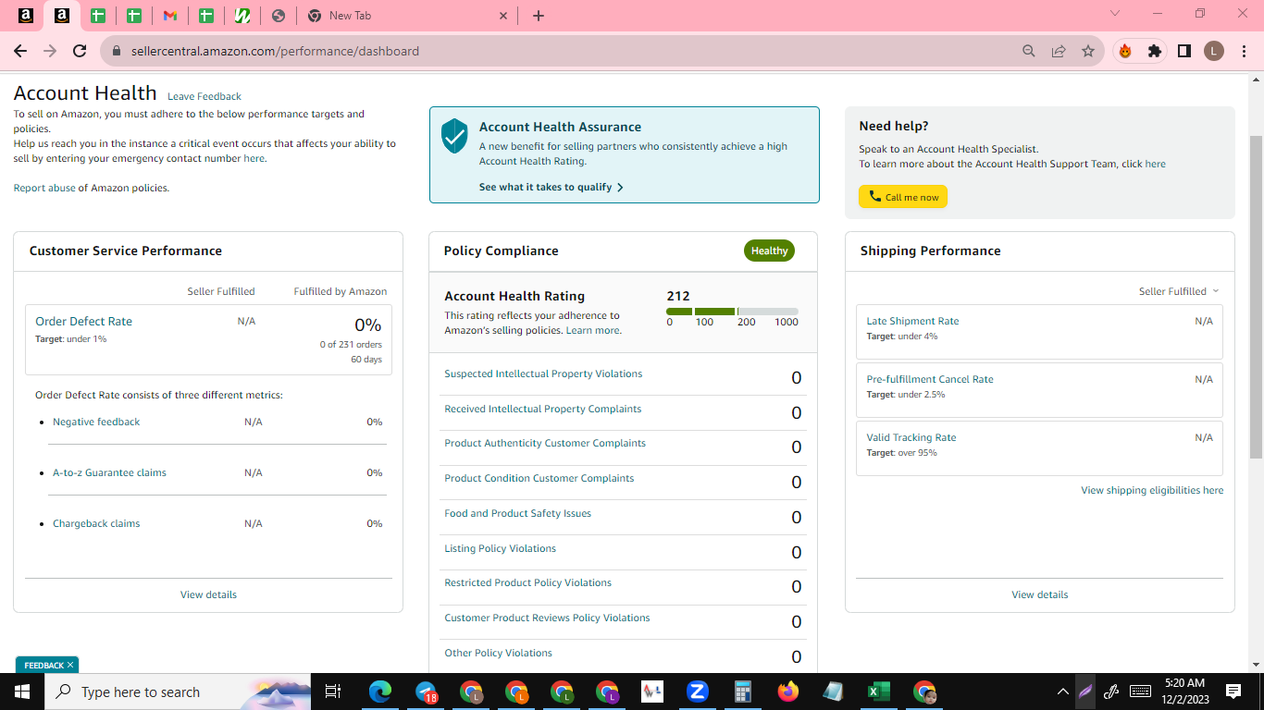The height and width of the screenshot is (710, 1264).
Task: Launch Microsoft Edge from the taskbar
Action: point(380,692)
